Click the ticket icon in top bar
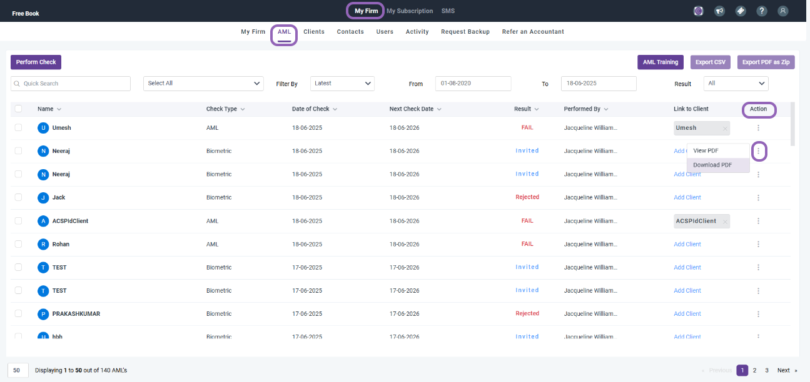This screenshot has width=810, height=382. tap(741, 11)
